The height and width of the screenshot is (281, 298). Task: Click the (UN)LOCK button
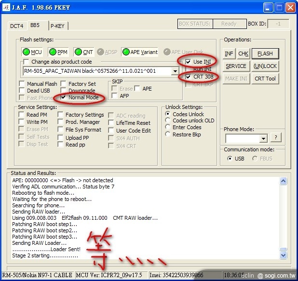pyautogui.click(x=265, y=66)
